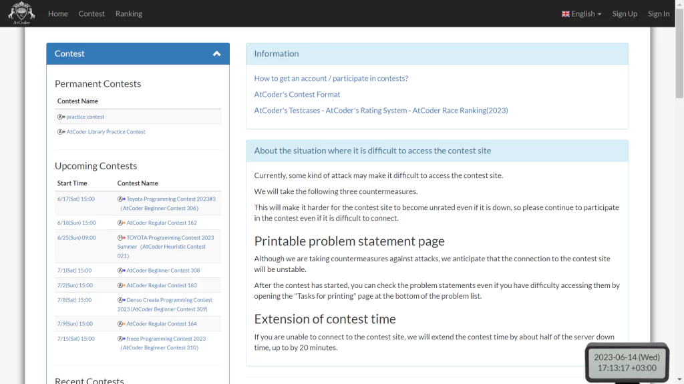Open AtCoder Regular Contest 164
Viewport: 684px width, 384px height.
[x=162, y=323]
